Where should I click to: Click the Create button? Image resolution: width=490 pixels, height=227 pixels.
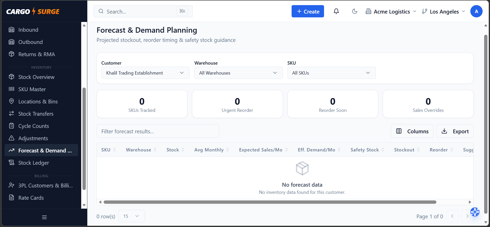(308, 11)
